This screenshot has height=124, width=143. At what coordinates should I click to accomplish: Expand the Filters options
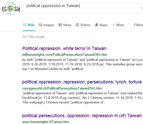click(138, 25)
